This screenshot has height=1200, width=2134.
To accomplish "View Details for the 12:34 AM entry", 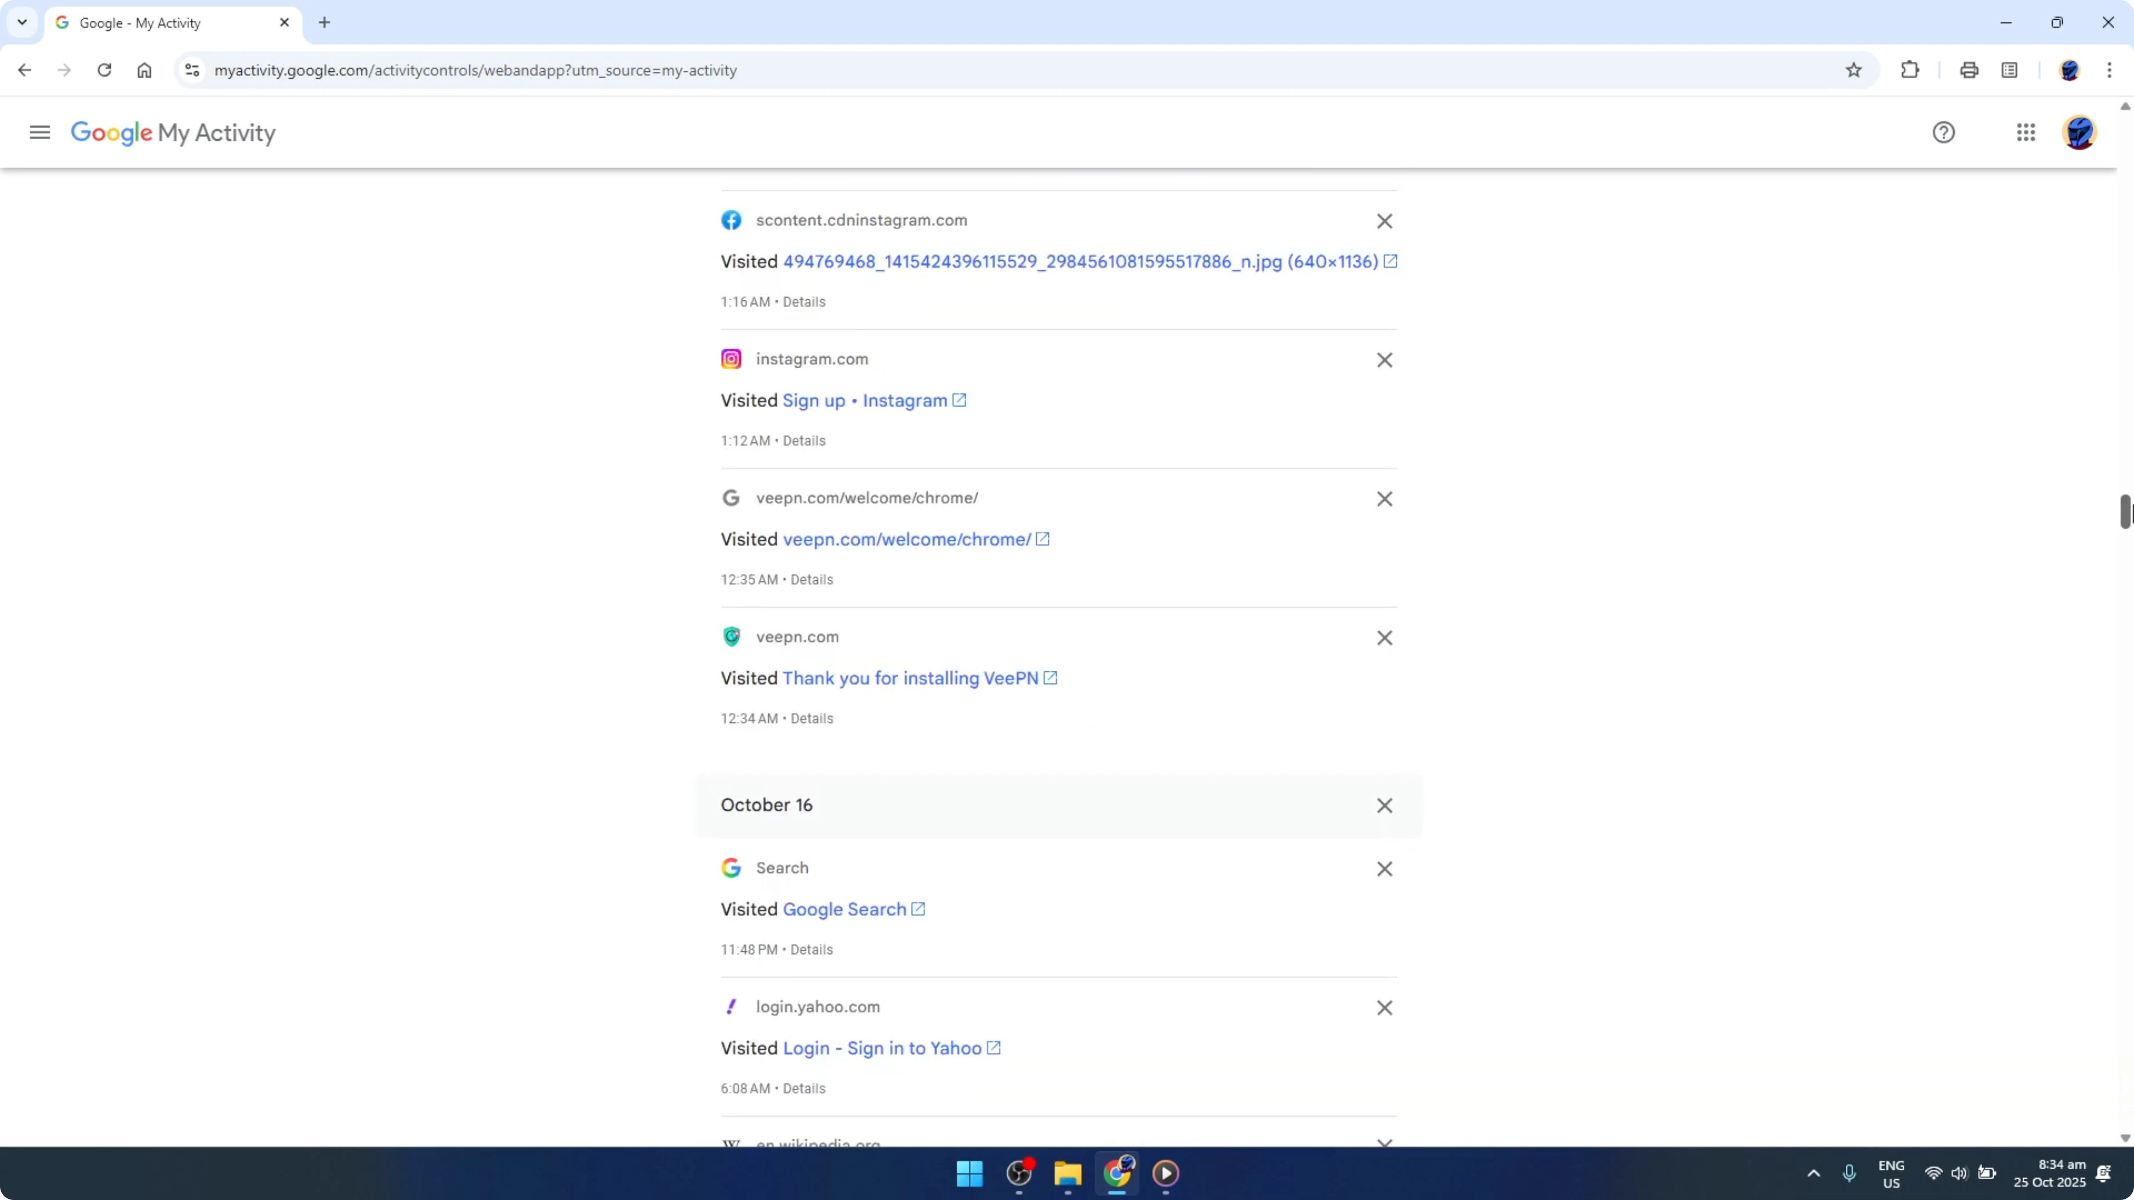I will 812,719.
